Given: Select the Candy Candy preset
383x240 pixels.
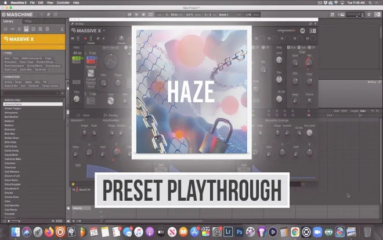Looking at the screenshot, I should pyautogui.click(x=12, y=151).
